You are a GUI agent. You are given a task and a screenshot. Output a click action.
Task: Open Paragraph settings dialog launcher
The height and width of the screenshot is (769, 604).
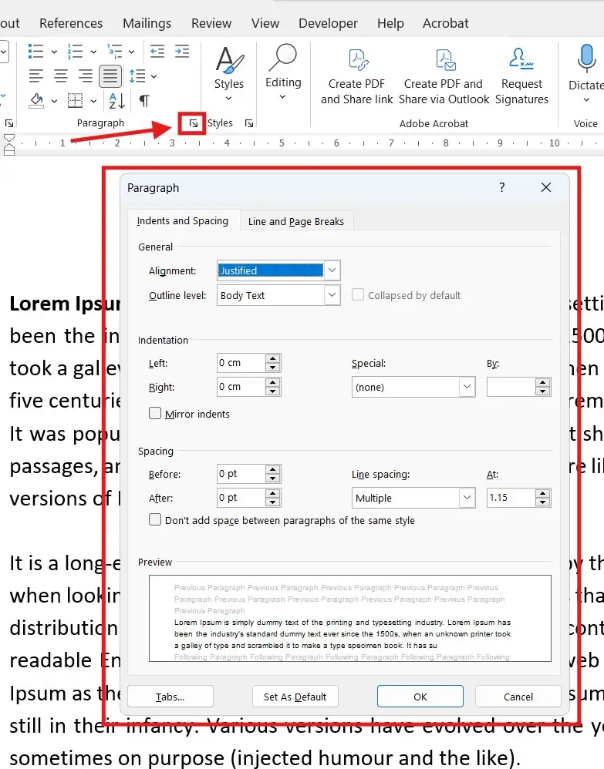[x=194, y=123]
